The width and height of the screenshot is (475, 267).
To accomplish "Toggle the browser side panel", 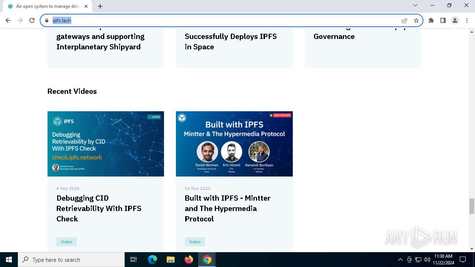I will point(443,20).
